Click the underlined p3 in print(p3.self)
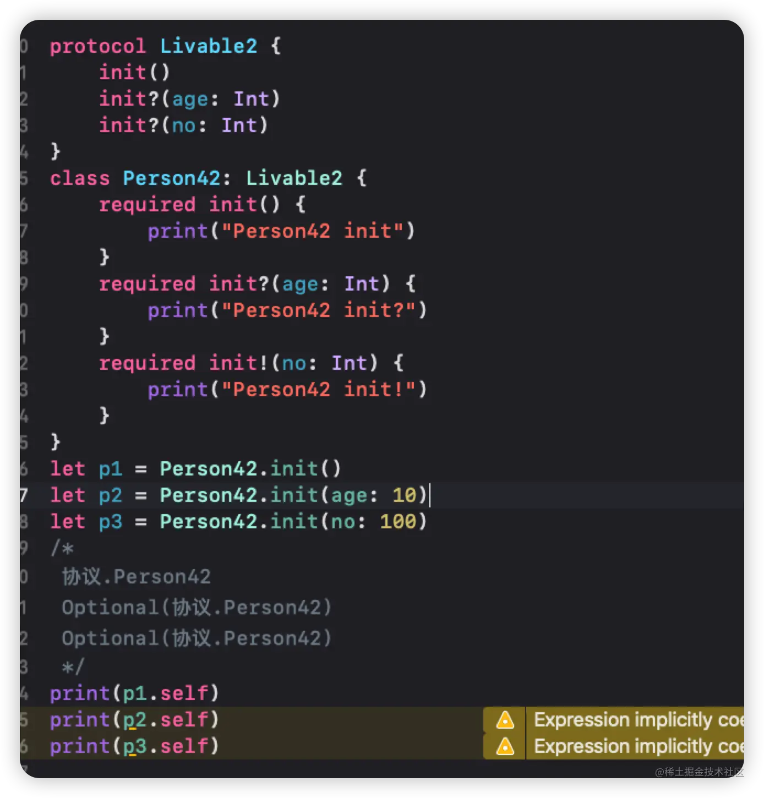The height and width of the screenshot is (798, 764). pyautogui.click(x=135, y=746)
